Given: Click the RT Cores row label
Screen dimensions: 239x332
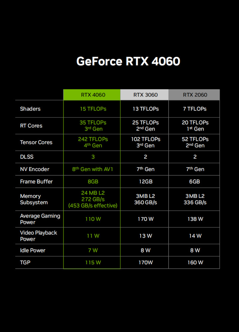Looking at the screenshot, I should (x=31, y=126).
